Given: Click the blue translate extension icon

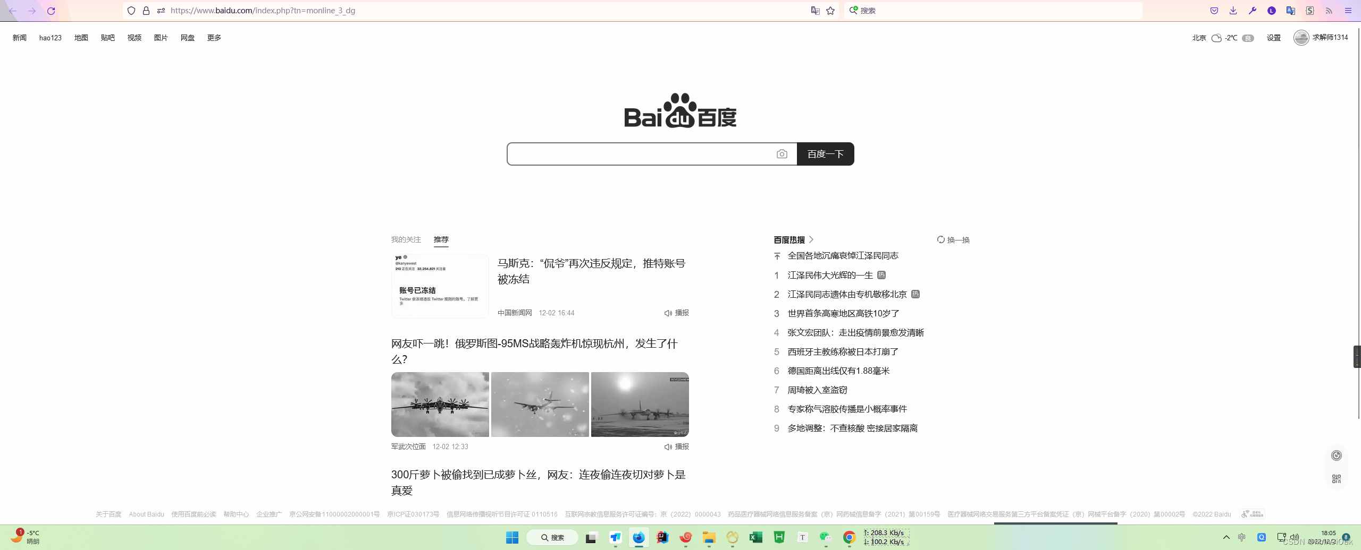Looking at the screenshot, I should click(x=1291, y=11).
